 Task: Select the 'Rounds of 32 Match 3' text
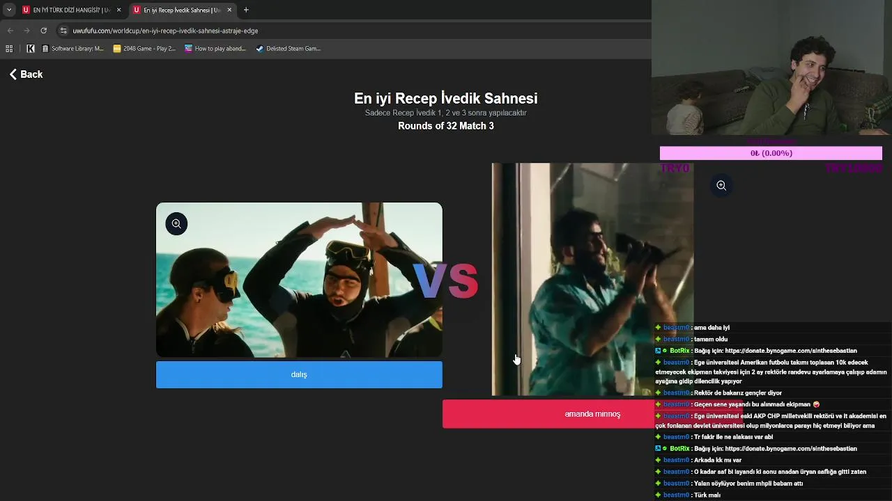pos(446,126)
